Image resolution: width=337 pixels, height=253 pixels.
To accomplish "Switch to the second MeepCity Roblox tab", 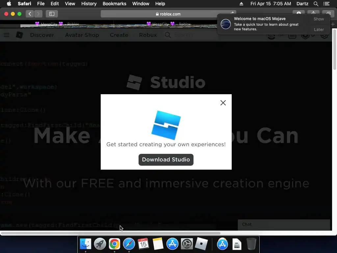I will [168, 24].
